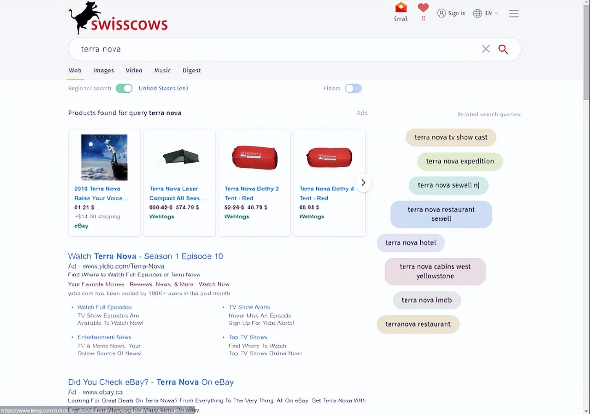
Task: Open Terra Nova Bothy 2 Tent - Red link
Action: (x=252, y=193)
